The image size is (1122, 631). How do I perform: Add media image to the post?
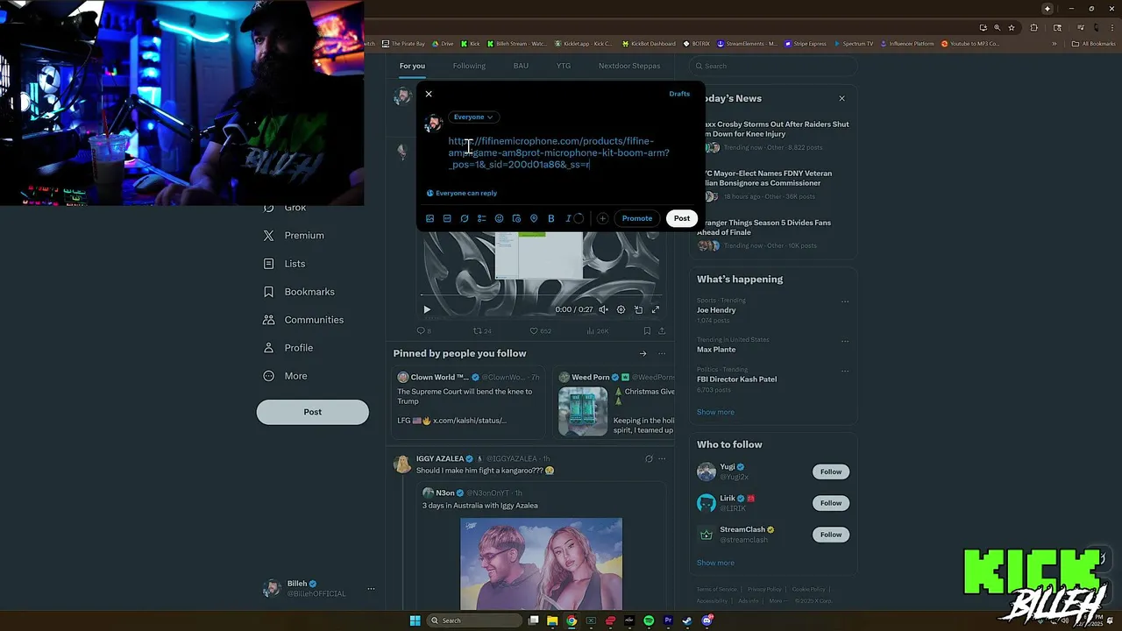[x=430, y=218]
